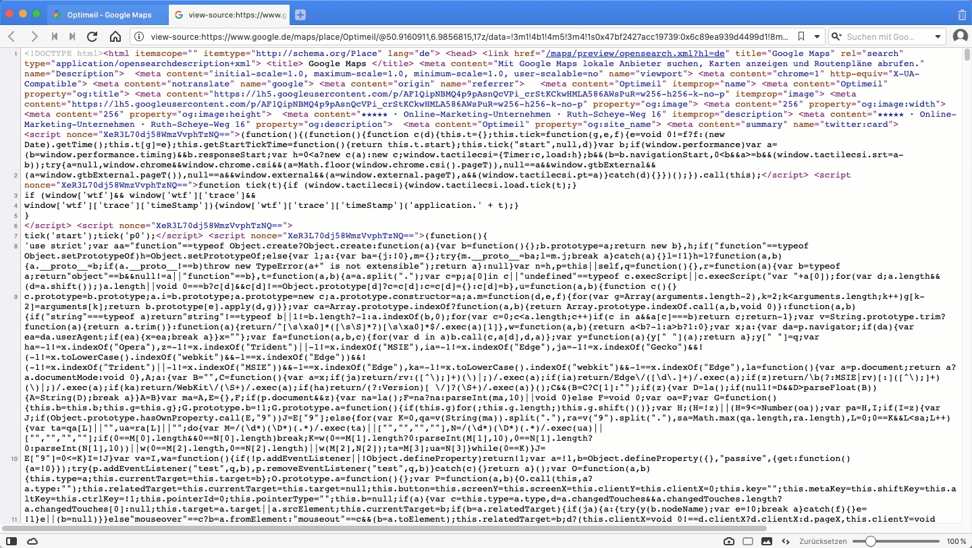Screen dimensions: 972x548
Task: Reload the current page
Action: [92, 36]
